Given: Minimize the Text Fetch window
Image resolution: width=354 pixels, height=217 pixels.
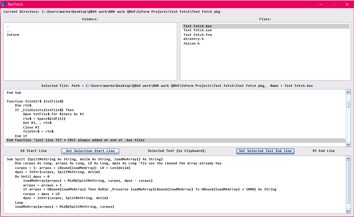Looking at the screenshot, I should (321, 4).
